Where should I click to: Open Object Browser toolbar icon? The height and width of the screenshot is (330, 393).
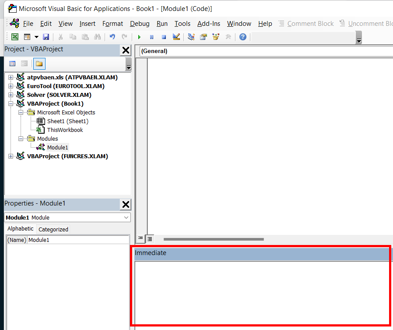[x=216, y=37]
